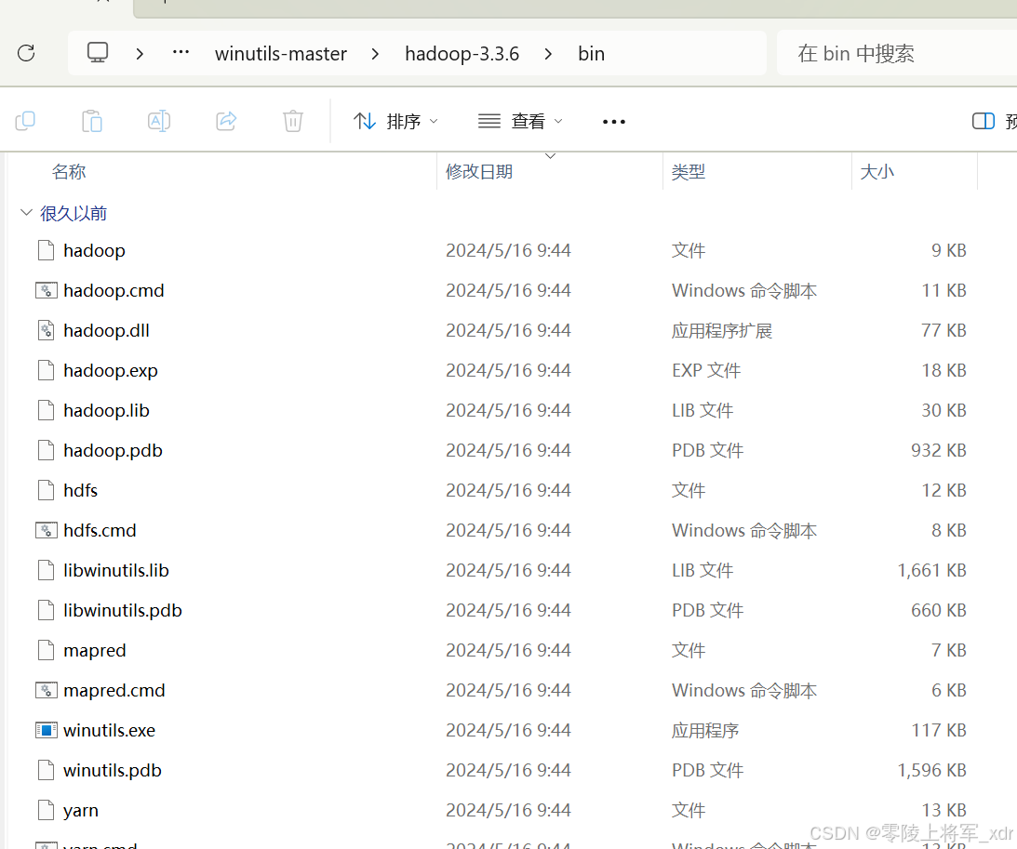
Task: Click the paste clipboard icon
Action: point(92,121)
